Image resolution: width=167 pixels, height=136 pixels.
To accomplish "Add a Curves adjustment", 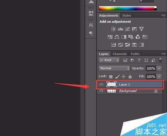I will (128, 29).
